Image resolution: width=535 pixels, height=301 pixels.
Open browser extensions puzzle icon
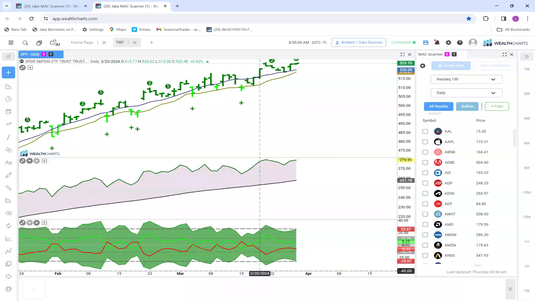[x=486, y=19]
